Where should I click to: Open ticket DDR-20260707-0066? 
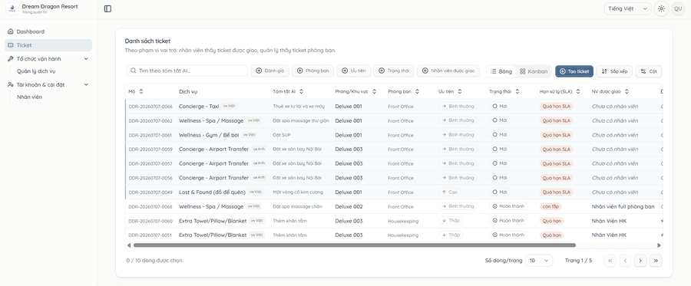click(x=150, y=107)
